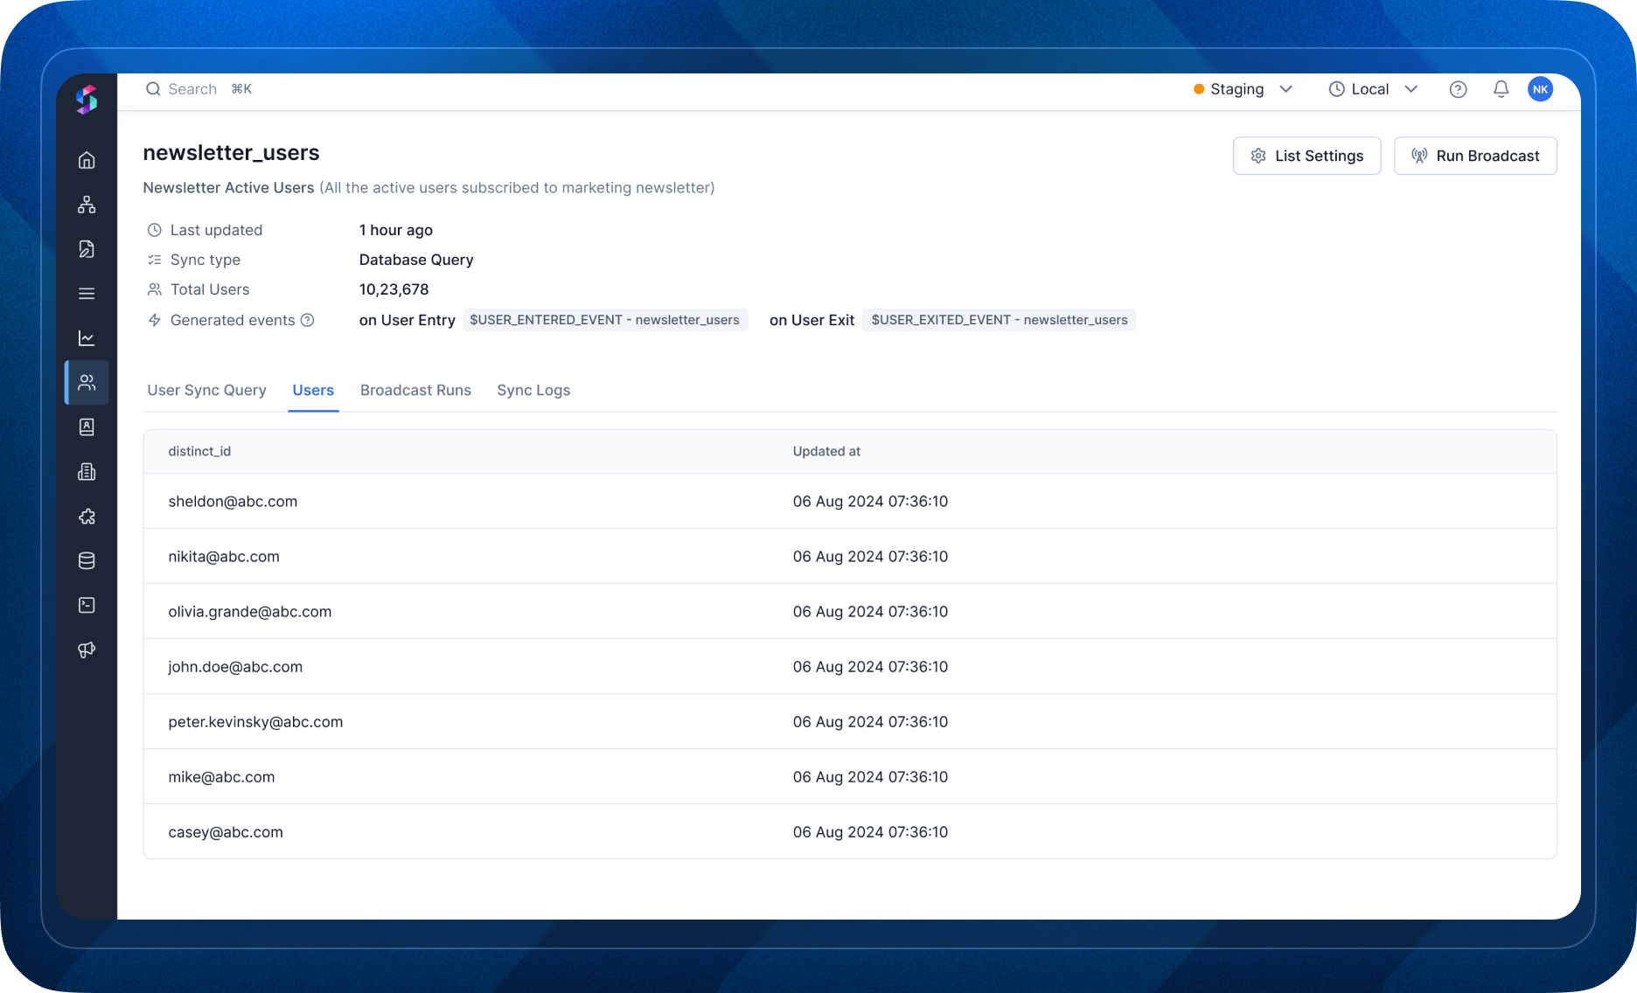Image resolution: width=1637 pixels, height=993 pixels.
Task: Select the peter.kevinsky@abc.com row
Action: [x=850, y=721]
